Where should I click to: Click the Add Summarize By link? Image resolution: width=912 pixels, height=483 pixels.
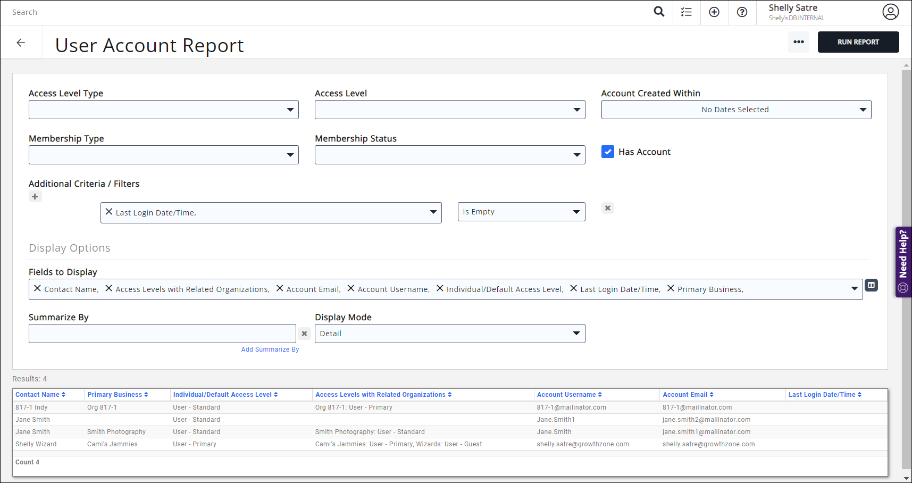pyautogui.click(x=270, y=349)
